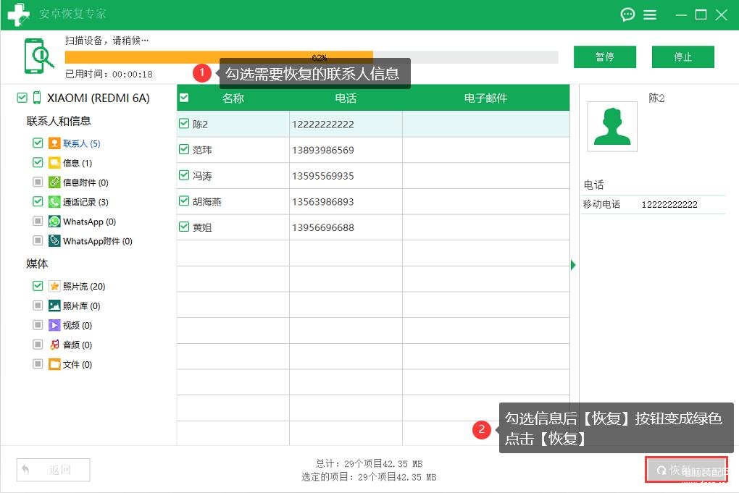
Task: Stop scanning with the 停止 button
Action: click(683, 57)
